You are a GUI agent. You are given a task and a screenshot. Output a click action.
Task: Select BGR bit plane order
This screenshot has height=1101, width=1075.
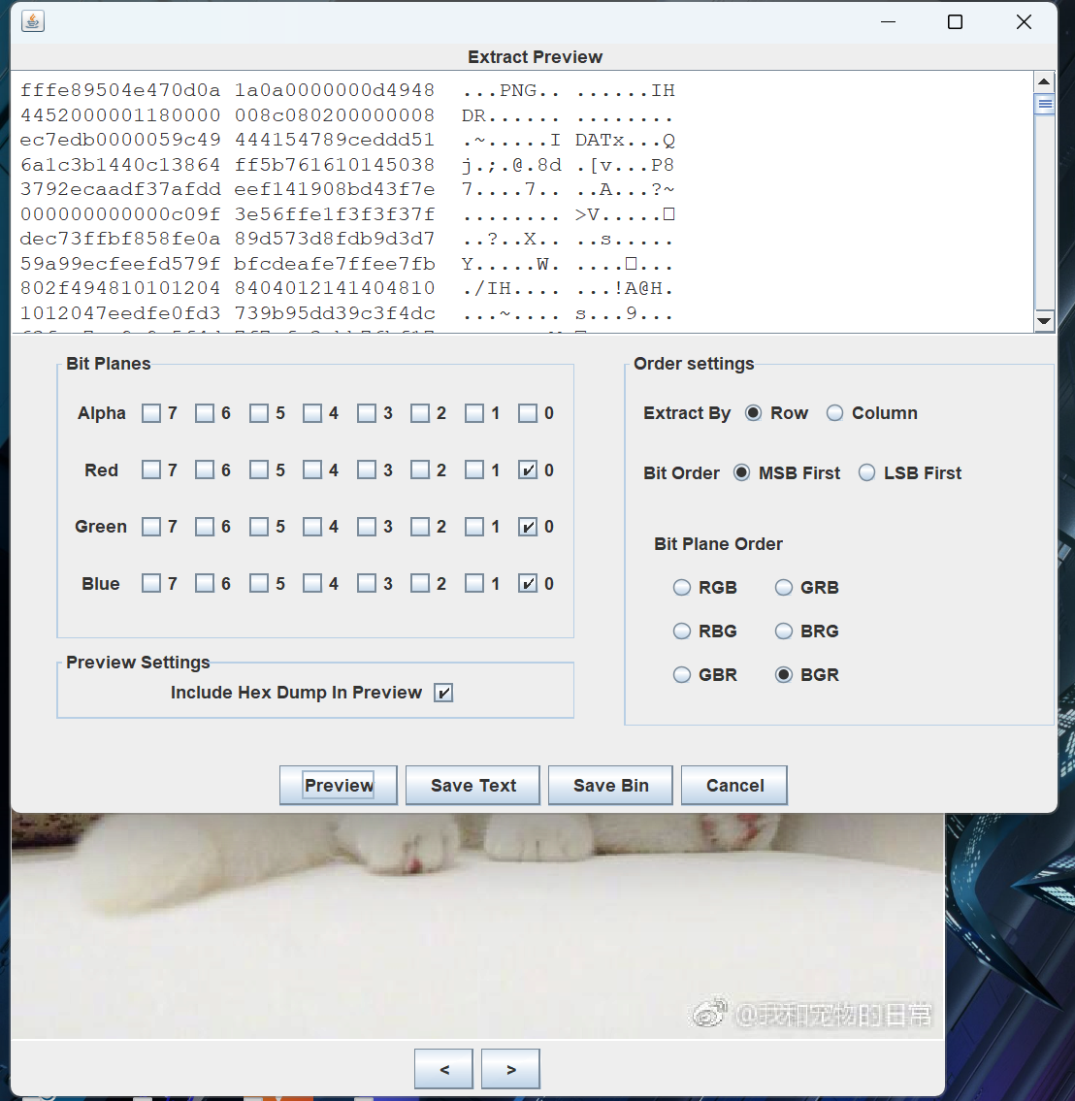click(x=784, y=675)
